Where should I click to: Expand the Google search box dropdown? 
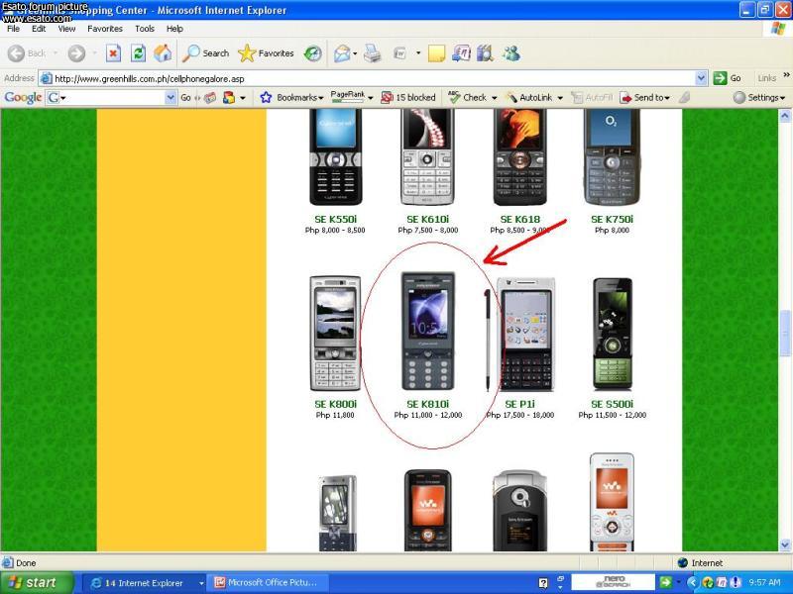click(170, 97)
